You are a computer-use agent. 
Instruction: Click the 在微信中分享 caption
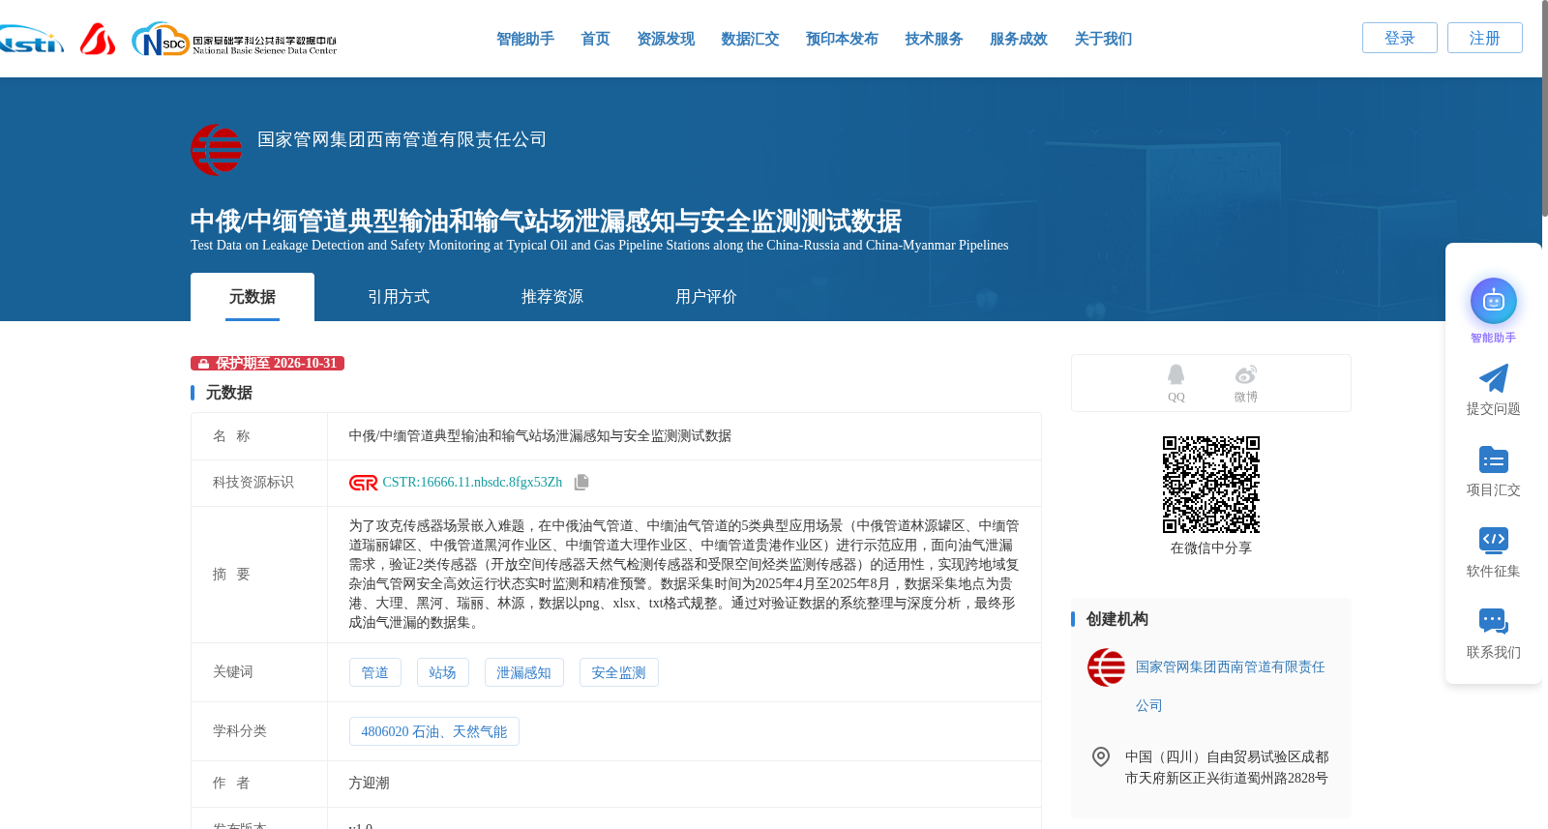(x=1211, y=548)
